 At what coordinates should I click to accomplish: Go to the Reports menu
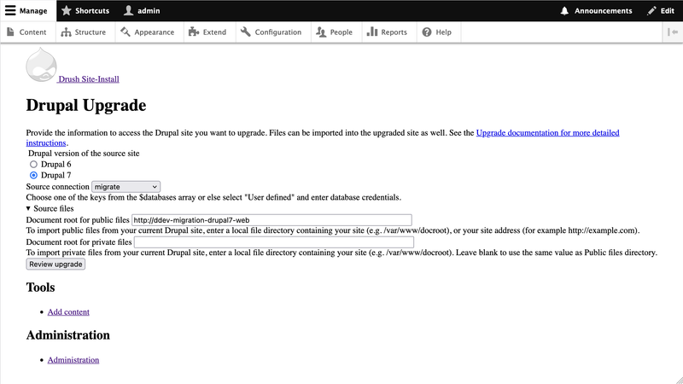point(387,32)
